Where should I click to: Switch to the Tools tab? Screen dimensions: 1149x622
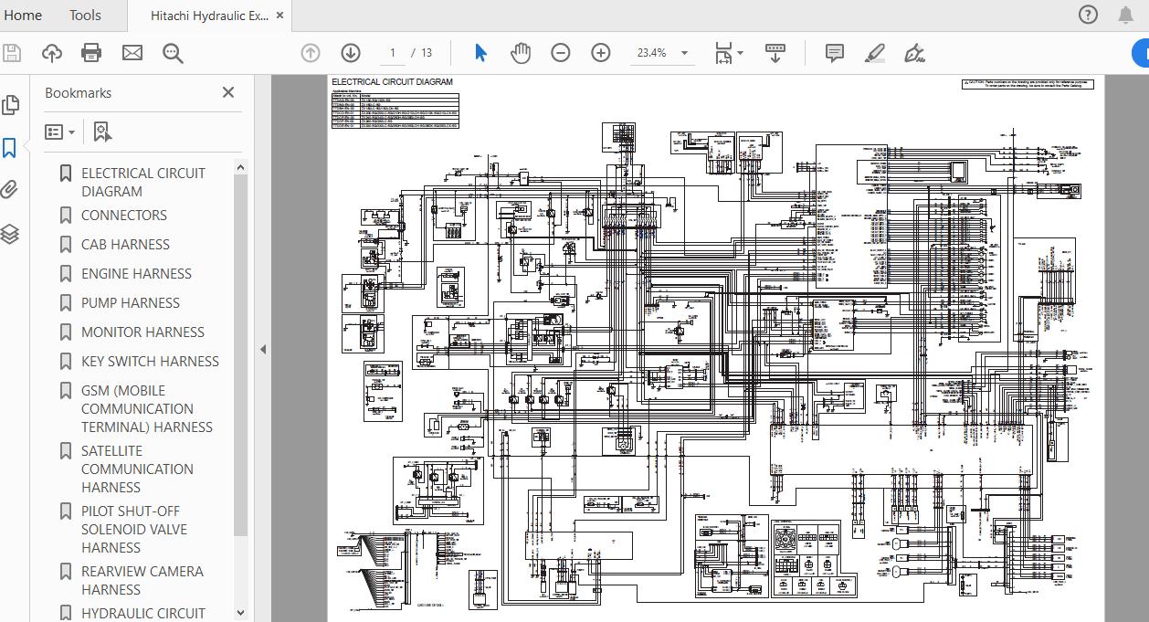pos(85,15)
